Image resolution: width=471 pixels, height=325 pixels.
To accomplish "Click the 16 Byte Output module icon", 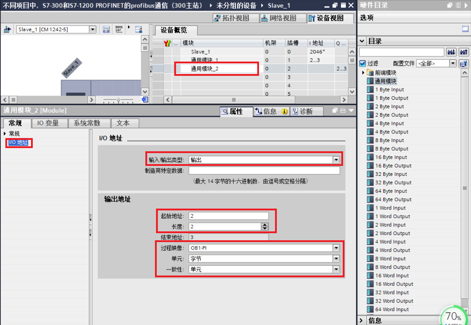I will click(370, 166).
